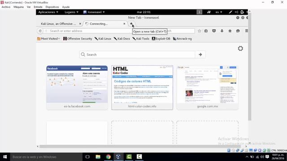The image size is (287, 161).
Task: Close the Connecting tab
Action: [x=124, y=24]
